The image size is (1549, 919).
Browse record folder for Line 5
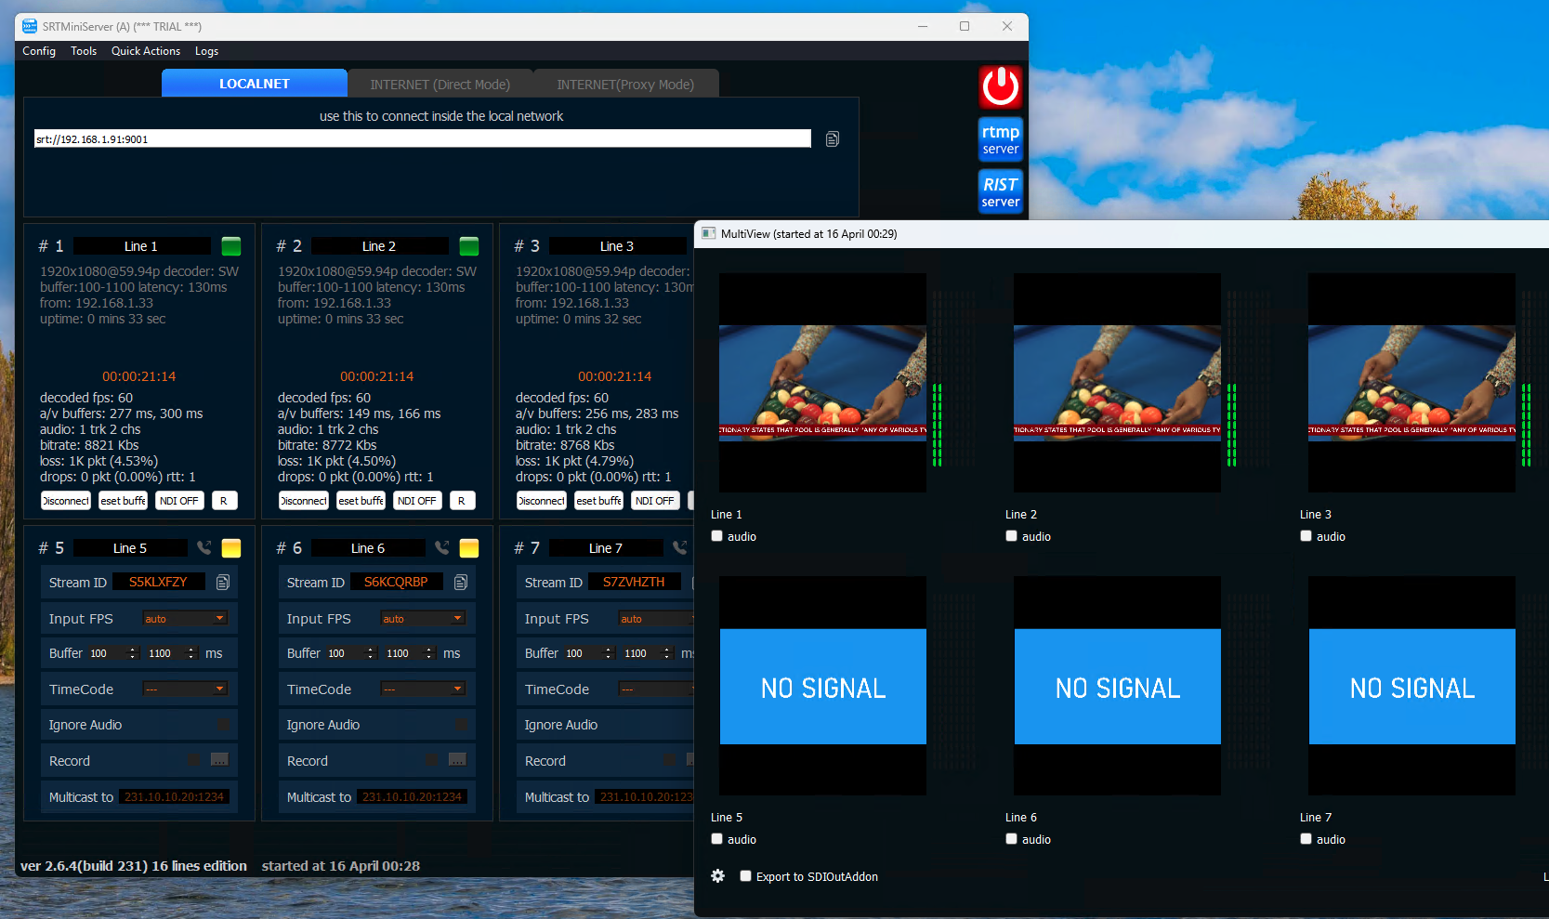(x=219, y=760)
